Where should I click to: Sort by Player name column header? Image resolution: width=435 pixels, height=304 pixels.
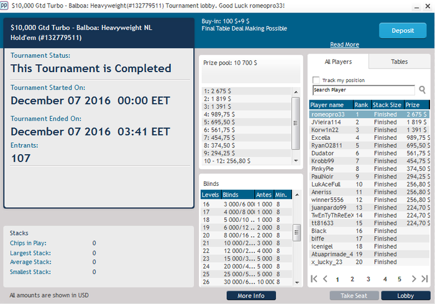click(x=331, y=105)
